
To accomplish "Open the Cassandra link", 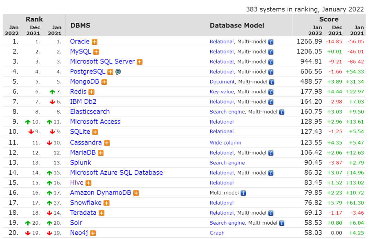I will [x=86, y=143].
